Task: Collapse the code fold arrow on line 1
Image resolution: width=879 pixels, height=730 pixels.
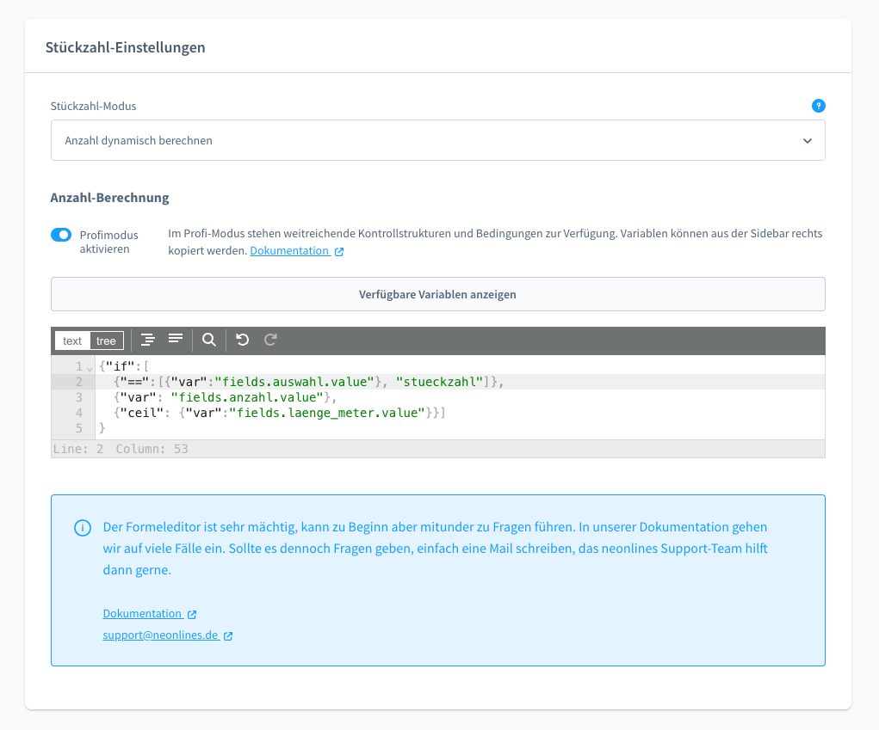Action: pyautogui.click(x=90, y=367)
